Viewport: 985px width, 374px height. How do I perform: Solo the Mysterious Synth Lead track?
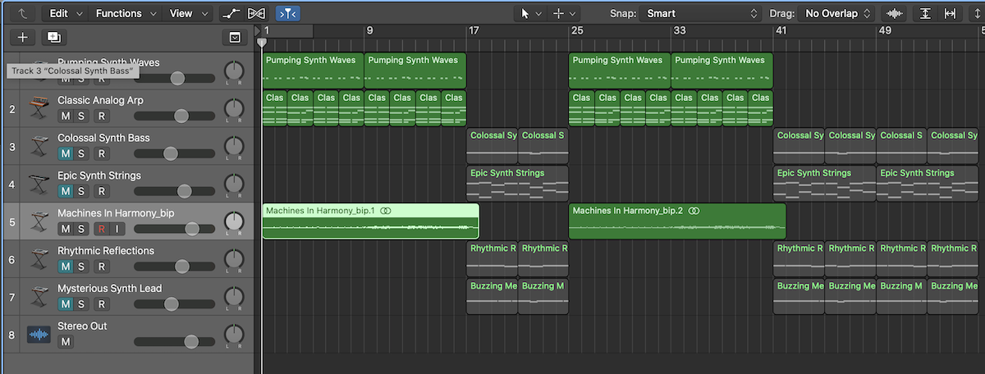81,304
